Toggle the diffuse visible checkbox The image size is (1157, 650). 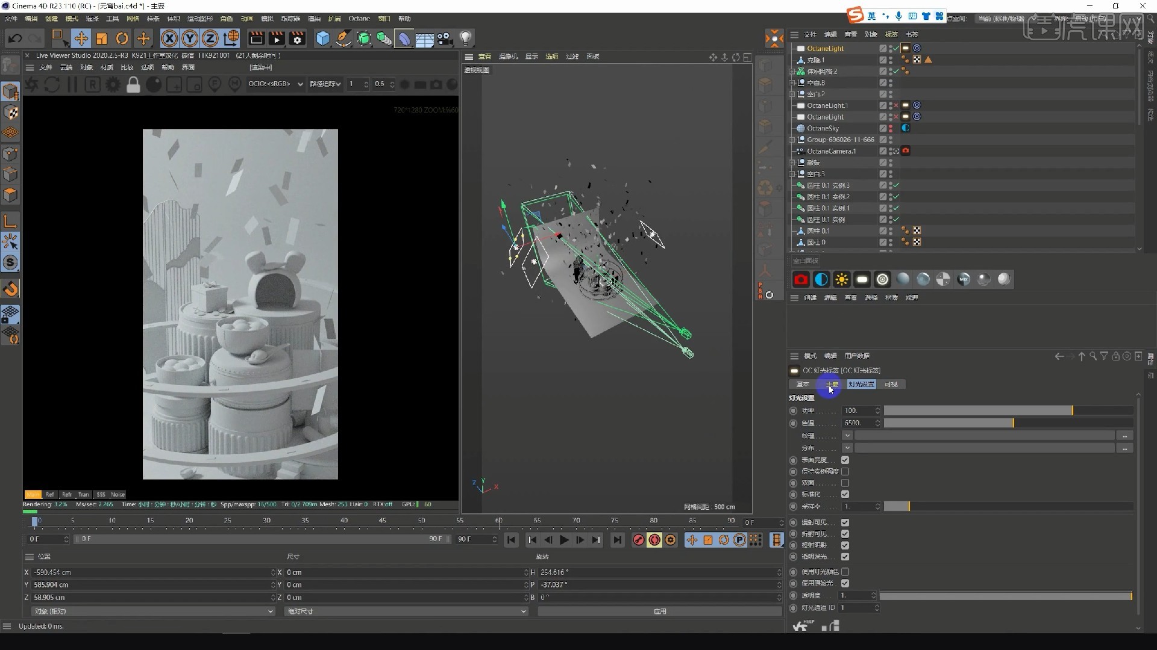[845, 522]
